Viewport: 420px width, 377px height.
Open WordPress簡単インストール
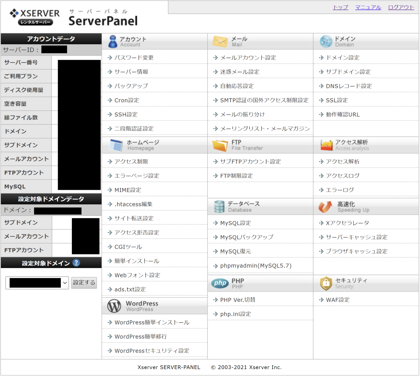[152, 322]
